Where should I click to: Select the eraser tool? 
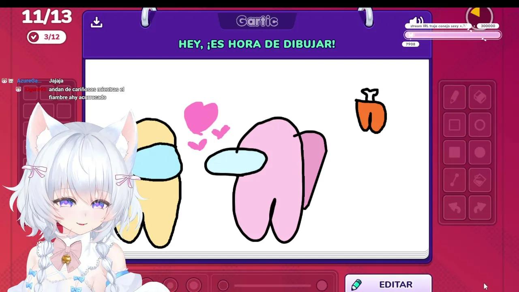(x=480, y=97)
